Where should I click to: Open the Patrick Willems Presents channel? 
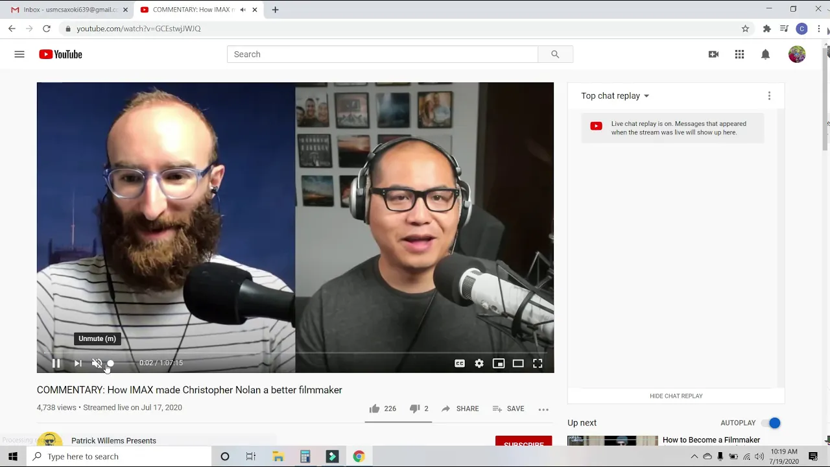tap(113, 440)
